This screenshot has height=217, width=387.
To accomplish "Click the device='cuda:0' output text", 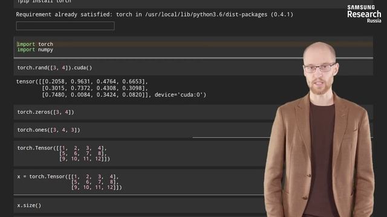I will click(x=180, y=95).
